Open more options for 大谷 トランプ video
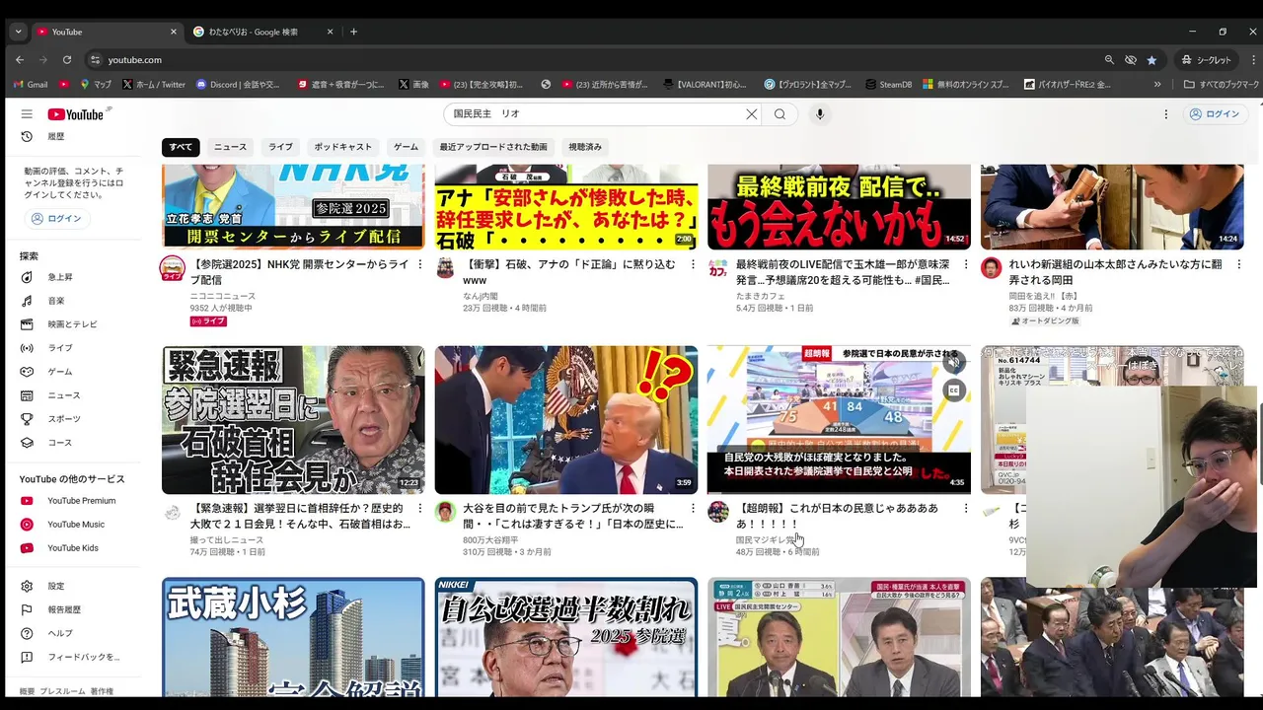This screenshot has width=1263, height=710. coord(693,509)
